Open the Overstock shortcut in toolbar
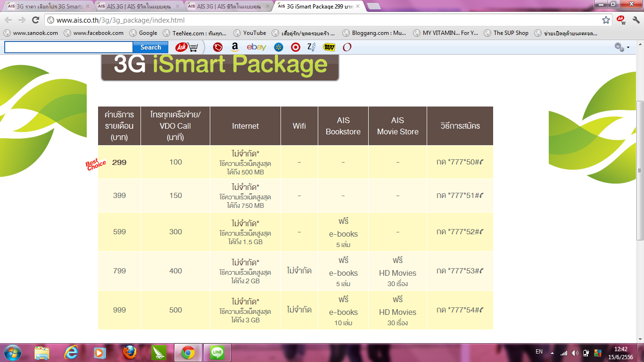Screen dimensions: 644x362 point(347,47)
